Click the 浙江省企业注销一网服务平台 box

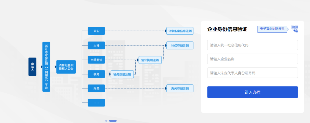[x=46, y=67]
